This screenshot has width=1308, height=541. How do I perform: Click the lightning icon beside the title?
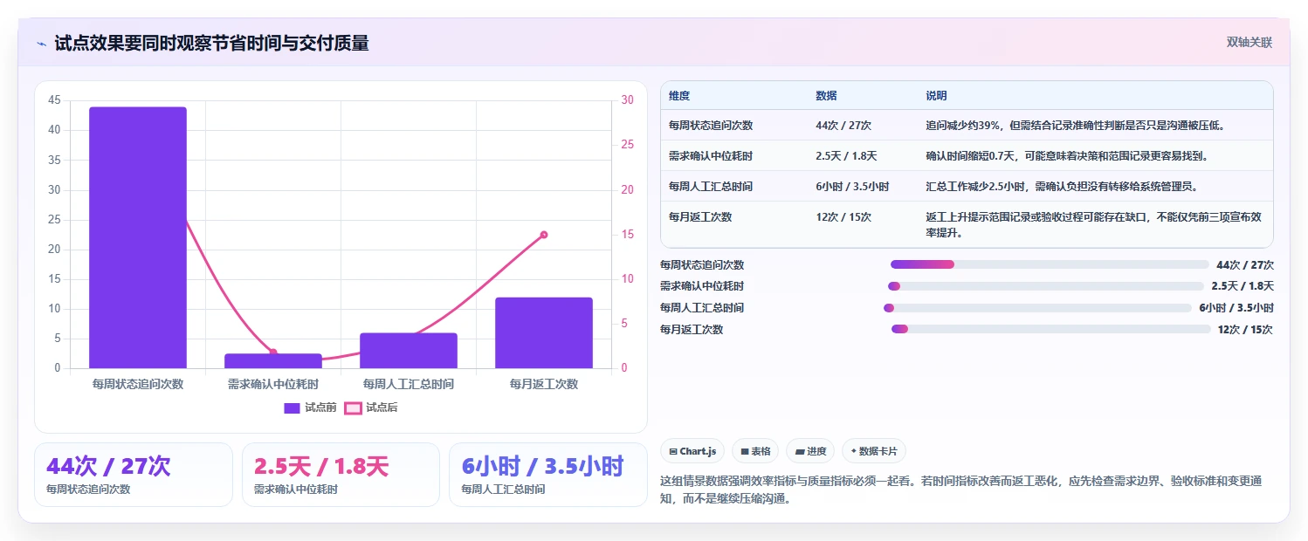(41, 44)
